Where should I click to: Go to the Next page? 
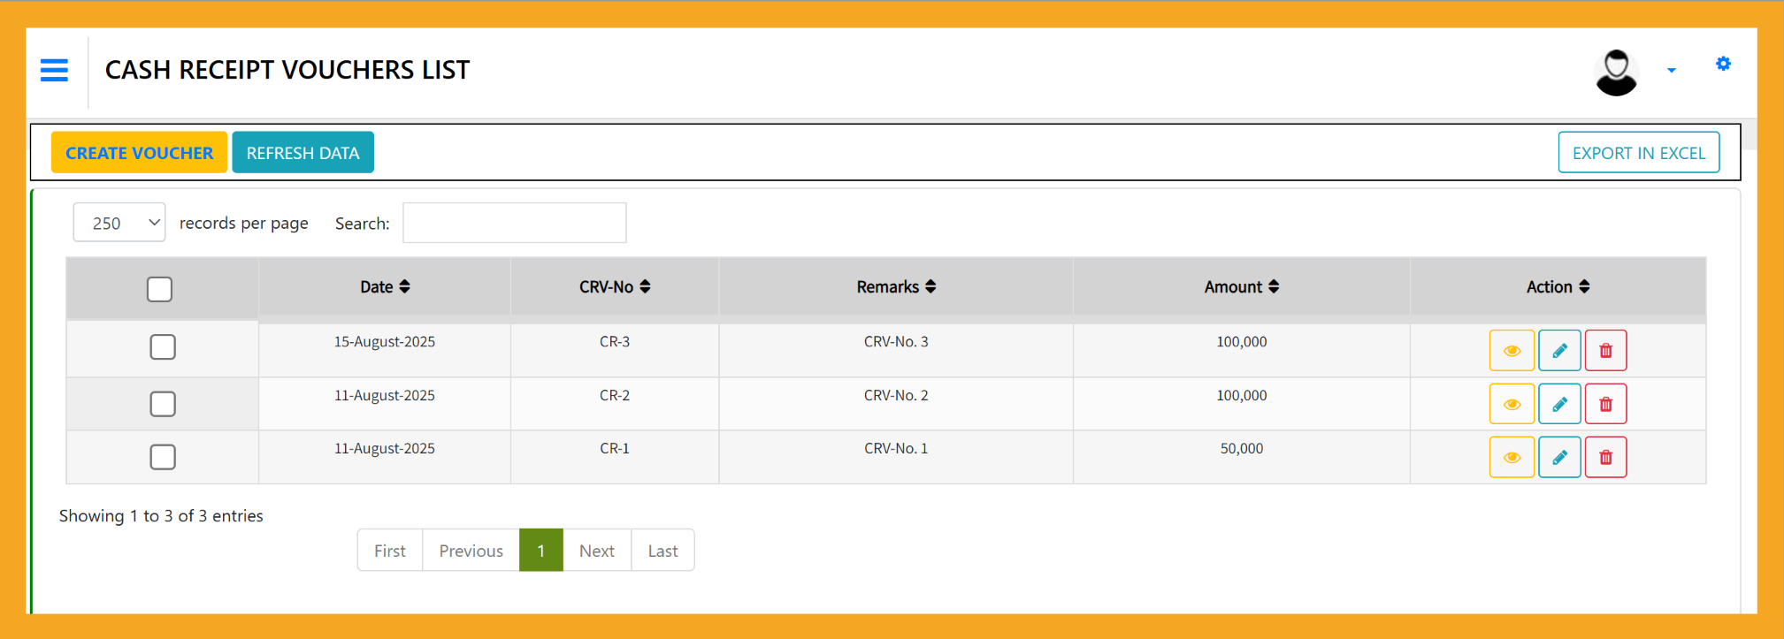(x=596, y=551)
